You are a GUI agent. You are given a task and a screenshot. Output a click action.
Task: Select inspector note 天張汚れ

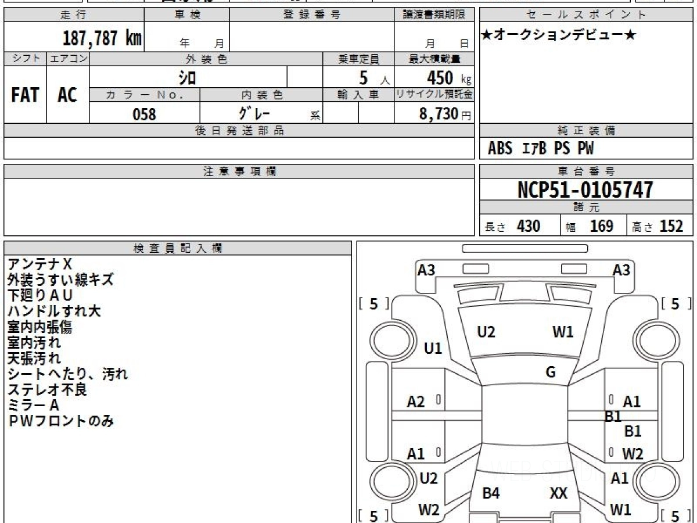34,359
